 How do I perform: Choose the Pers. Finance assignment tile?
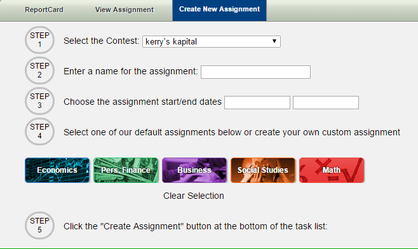point(126,170)
